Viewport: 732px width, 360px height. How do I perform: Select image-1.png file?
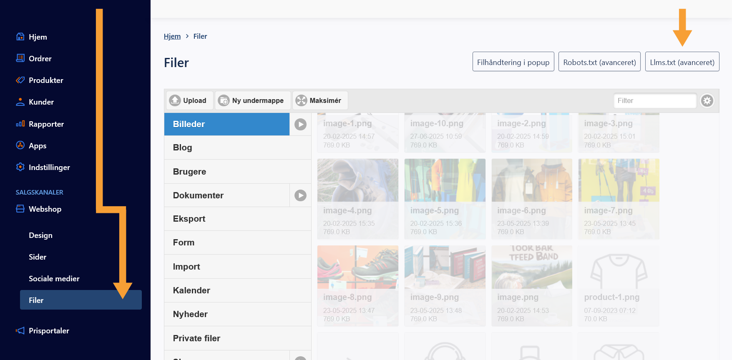click(x=358, y=132)
